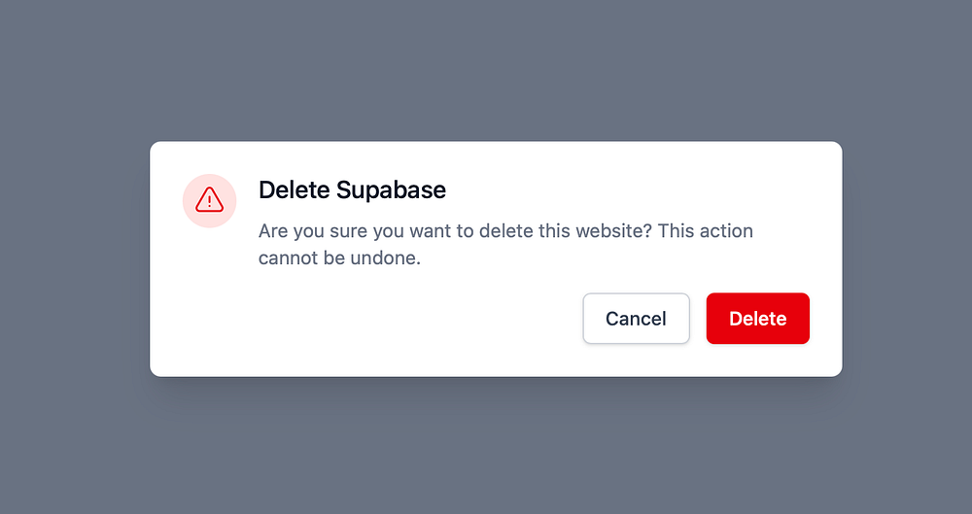Image resolution: width=972 pixels, height=514 pixels.
Task: Click the word "Delete" in the dialog heading
Action: (294, 189)
